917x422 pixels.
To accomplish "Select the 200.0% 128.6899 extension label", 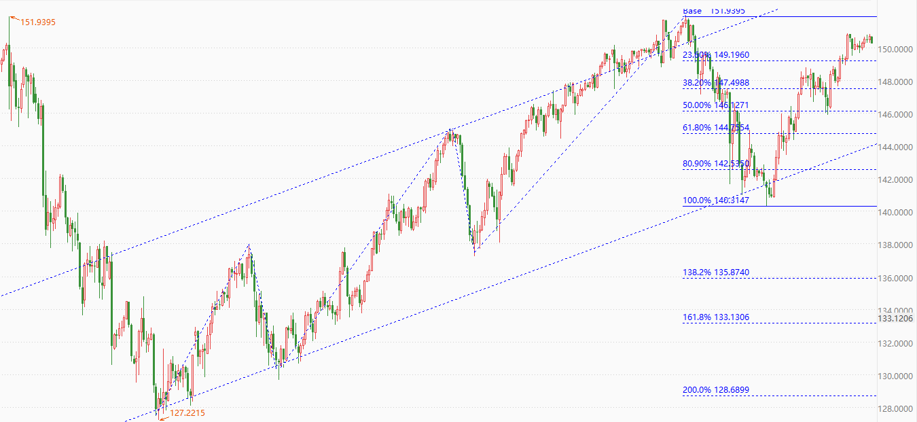I will 716,390.
